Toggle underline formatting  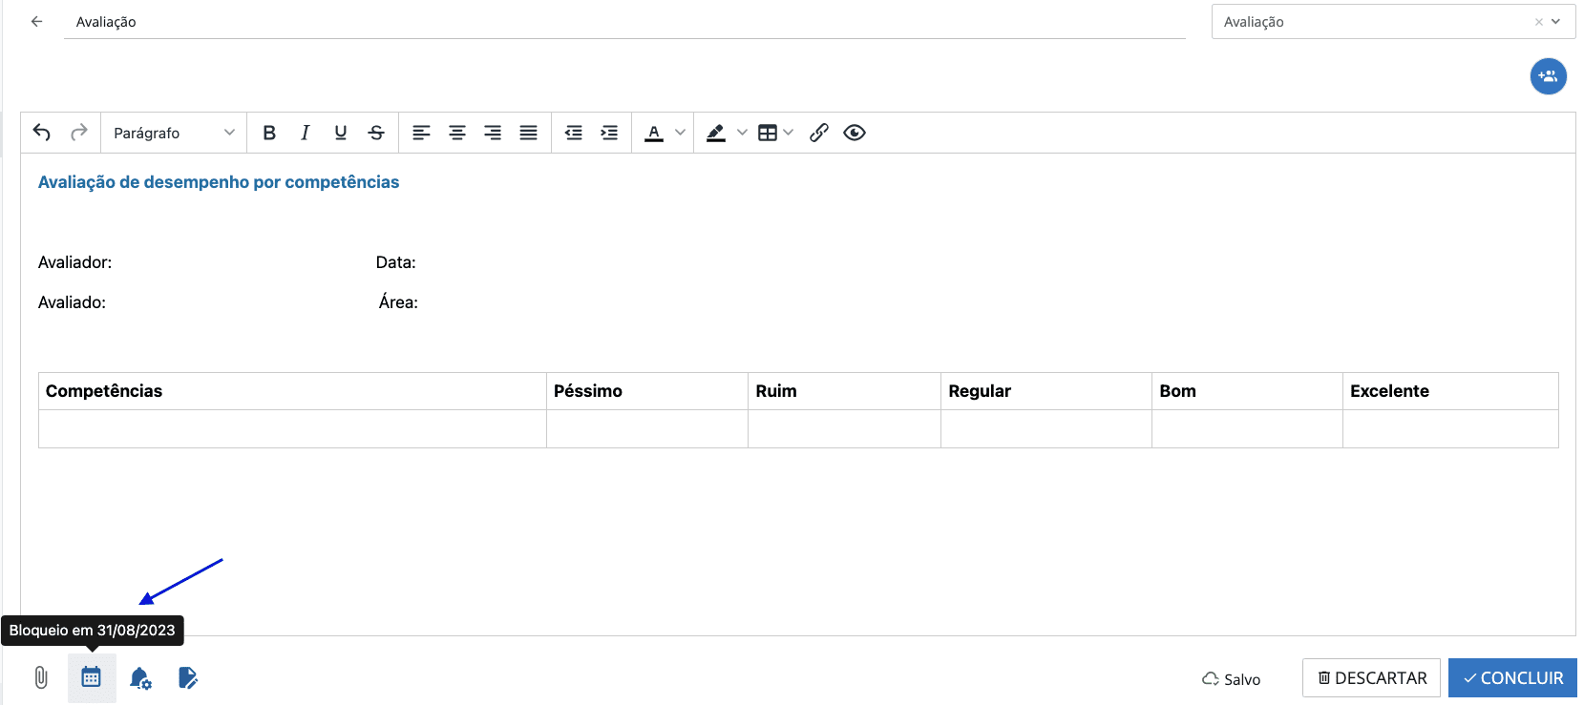pos(341,133)
